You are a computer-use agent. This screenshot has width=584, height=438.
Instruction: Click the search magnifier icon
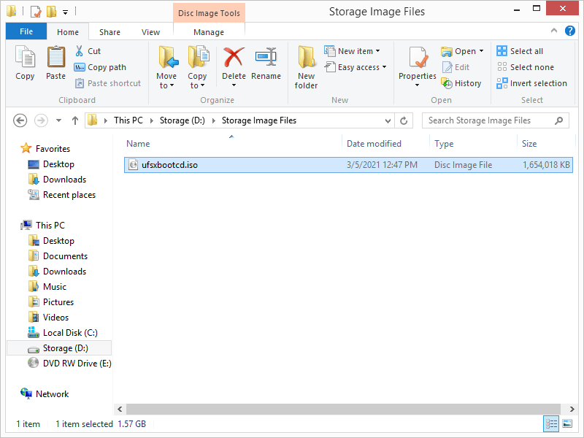[558, 120]
